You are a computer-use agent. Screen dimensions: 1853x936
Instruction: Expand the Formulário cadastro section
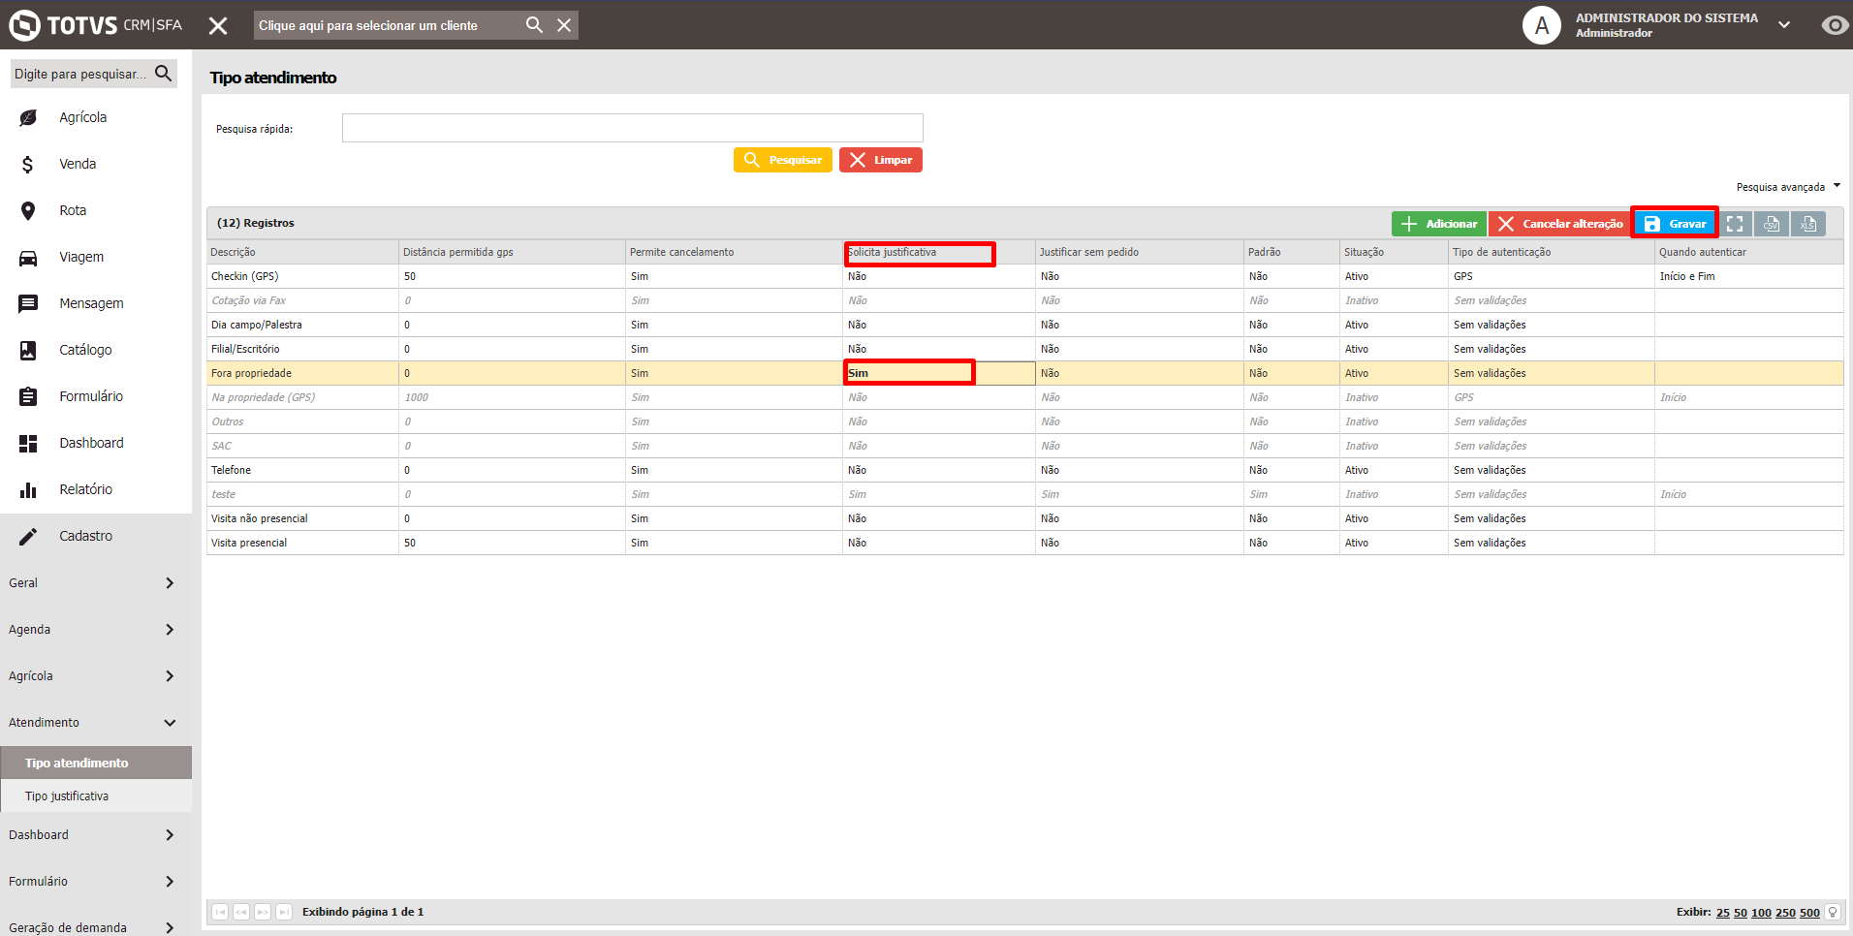[x=95, y=882]
